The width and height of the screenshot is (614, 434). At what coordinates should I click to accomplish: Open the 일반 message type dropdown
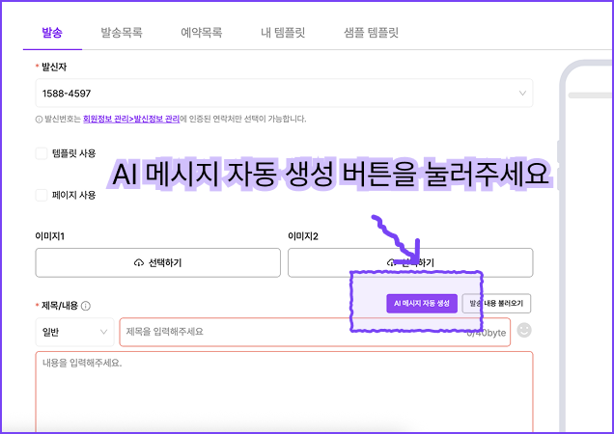click(74, 332)
